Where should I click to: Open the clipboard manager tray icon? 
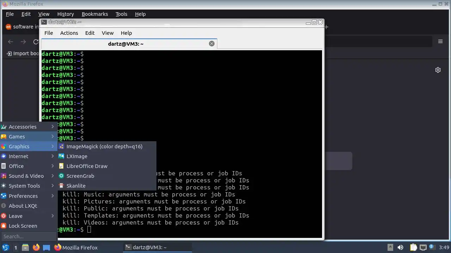coord(414,247)
